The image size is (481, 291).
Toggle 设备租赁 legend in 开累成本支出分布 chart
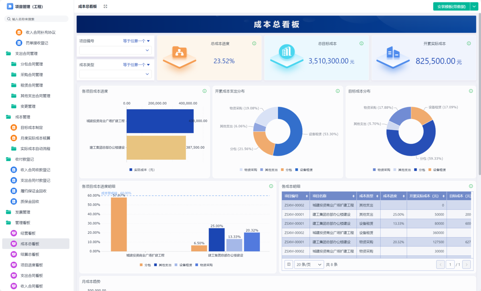pyautogui.click(x=304, y=170)
